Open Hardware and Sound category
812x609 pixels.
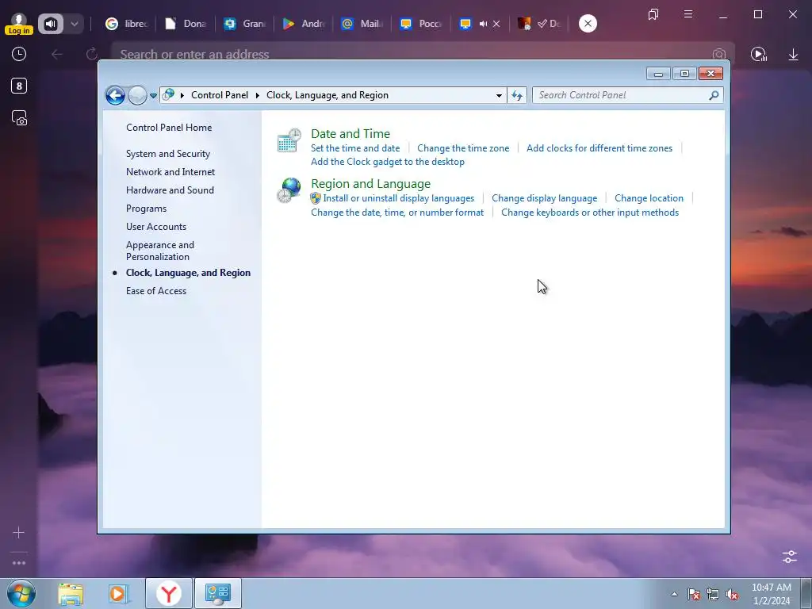coord(170,190)
